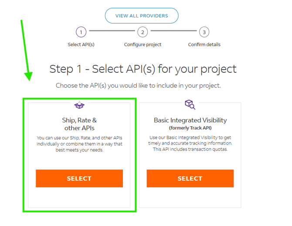The width and height of the screenshot is (292, 226).
Task: Jump to step 3 circle in the stepper
Action: (x=204, y=32)
